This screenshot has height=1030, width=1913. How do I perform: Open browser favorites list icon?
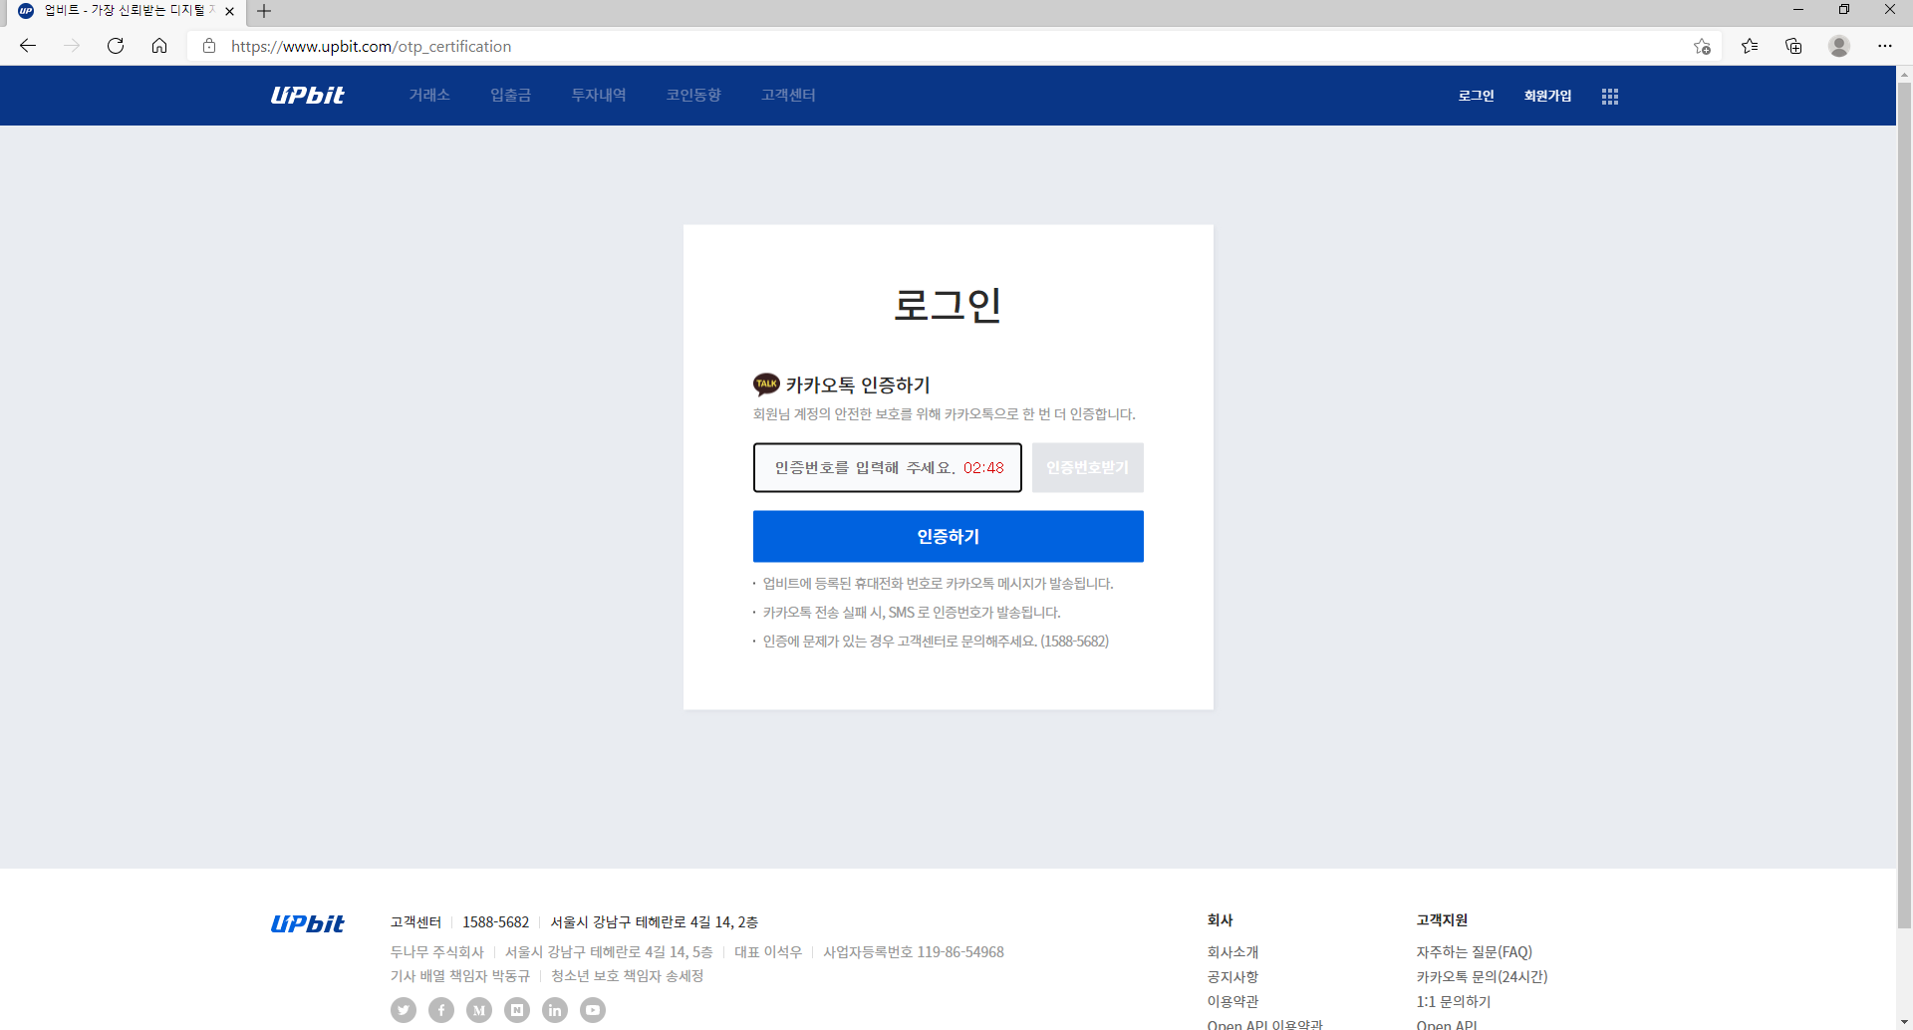[x=1750, y=46]
